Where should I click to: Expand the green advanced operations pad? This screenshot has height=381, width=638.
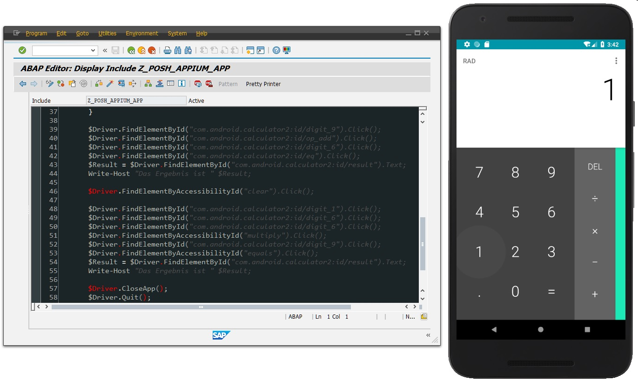(620, 234)
